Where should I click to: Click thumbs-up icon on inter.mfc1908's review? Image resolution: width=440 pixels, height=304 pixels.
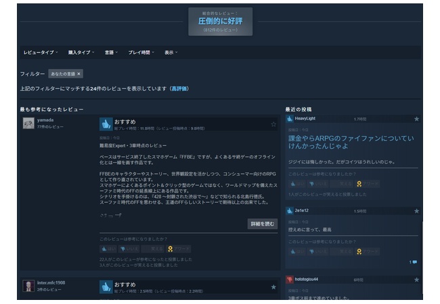tap(106, 287)
